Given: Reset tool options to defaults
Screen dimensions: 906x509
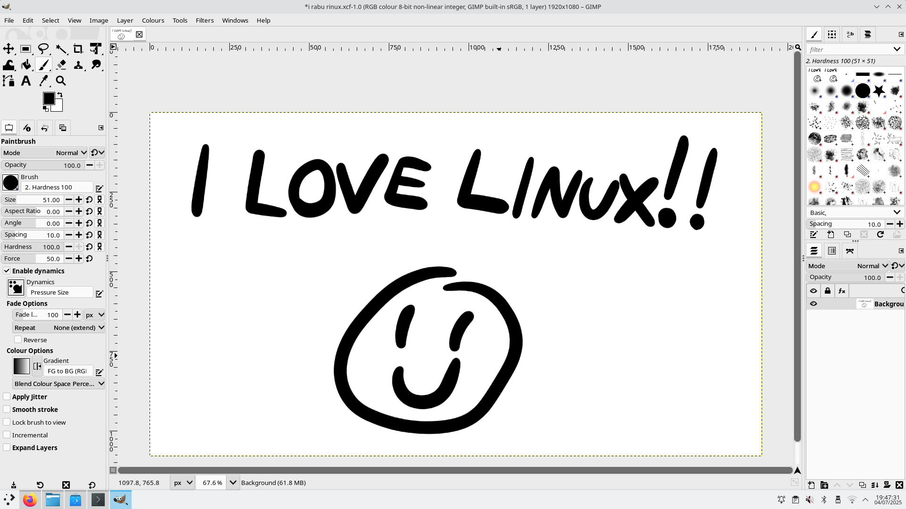Looking at the screenshot, I should (x=92, y=485).
